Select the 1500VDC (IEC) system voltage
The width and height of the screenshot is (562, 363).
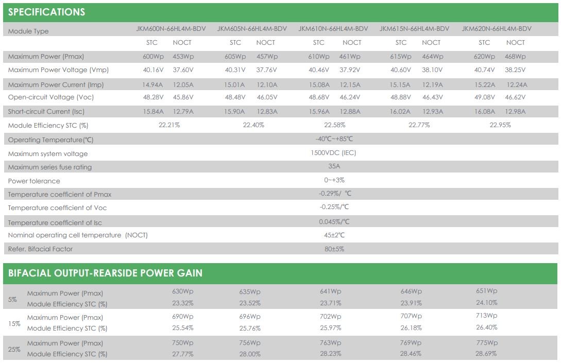pos(333,152)
